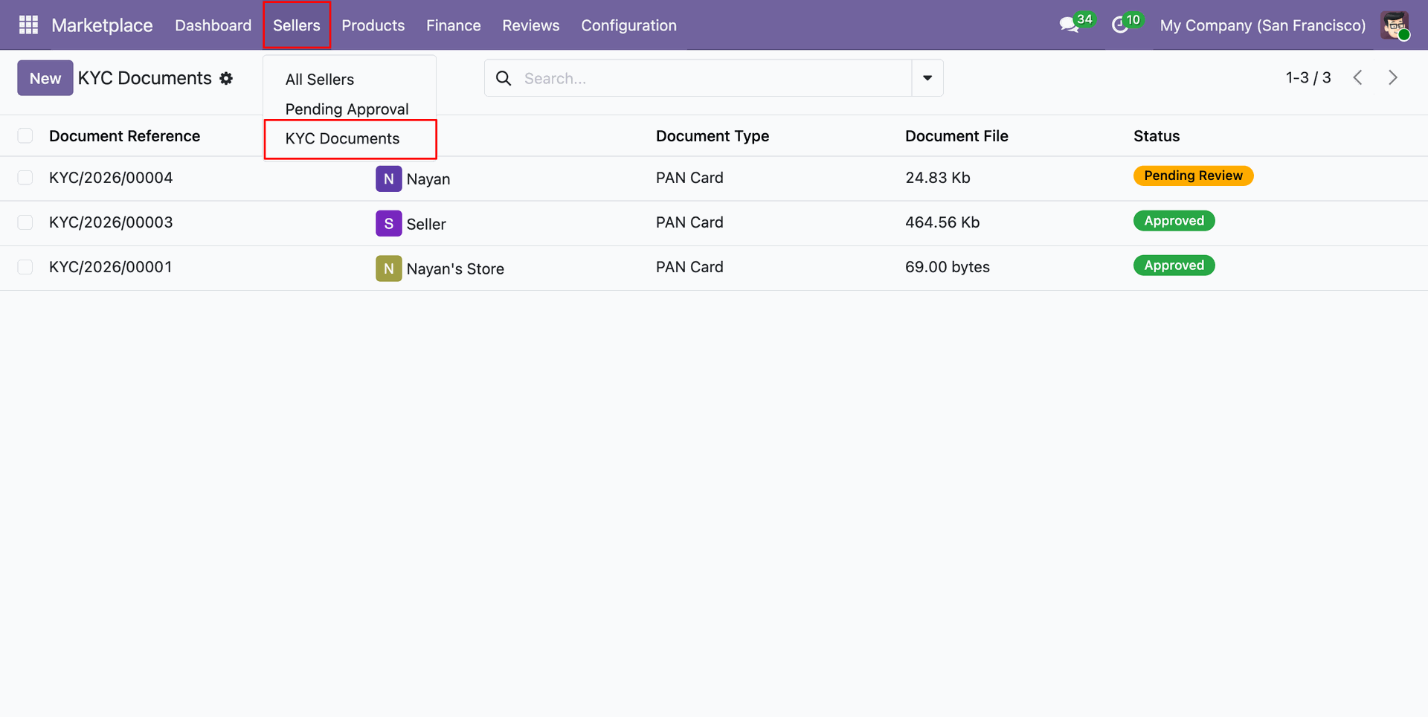
Task: Click the orange Pending Review status badge
Action: [1193, 176]
